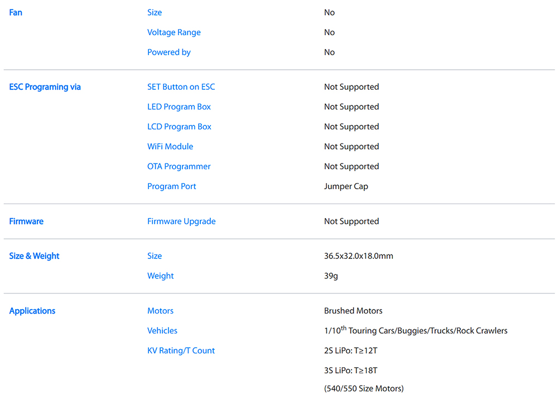558x399 pixels.
Task: Open the LED Program Box label
Action: 179,107
